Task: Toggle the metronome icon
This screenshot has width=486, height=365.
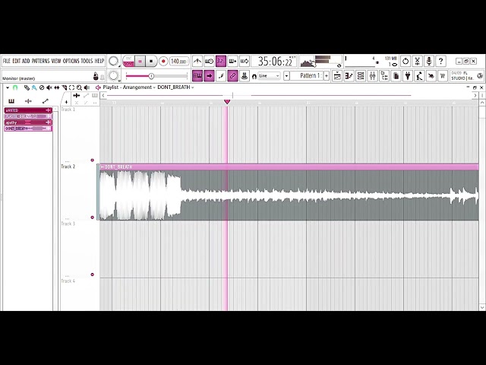Action: pos(197,61)
